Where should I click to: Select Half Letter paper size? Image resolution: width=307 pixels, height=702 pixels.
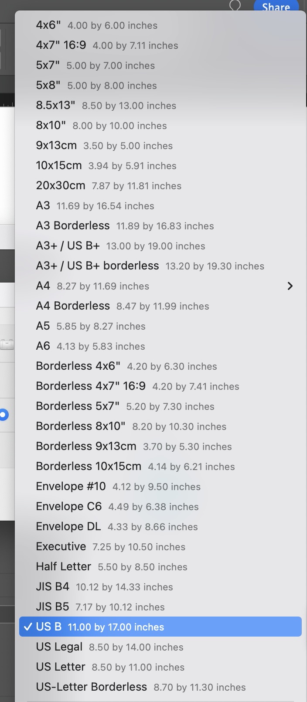pyautogui.click(x=112, y=566)
